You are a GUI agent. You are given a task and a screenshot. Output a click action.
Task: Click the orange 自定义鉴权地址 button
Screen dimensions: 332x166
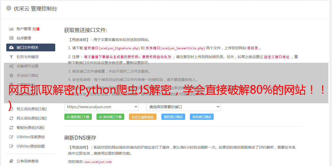pos(143,117)
